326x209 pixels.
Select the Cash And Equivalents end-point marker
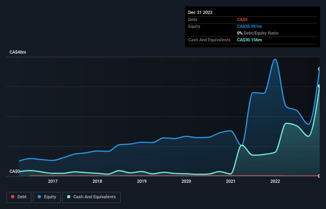[319, 86]
